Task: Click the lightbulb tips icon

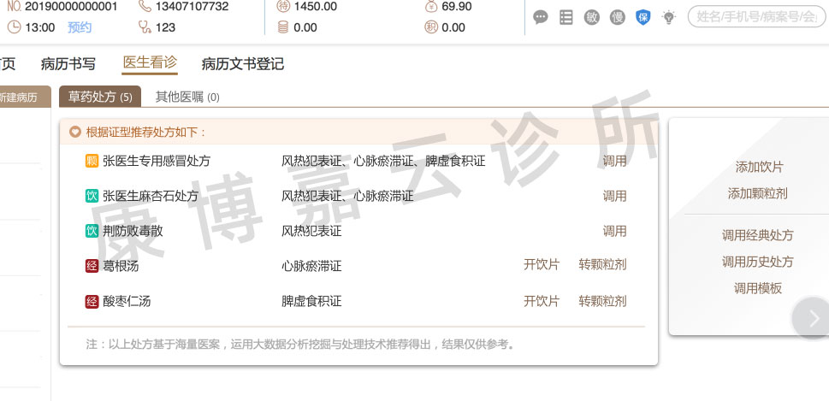Action: [669, 17]
